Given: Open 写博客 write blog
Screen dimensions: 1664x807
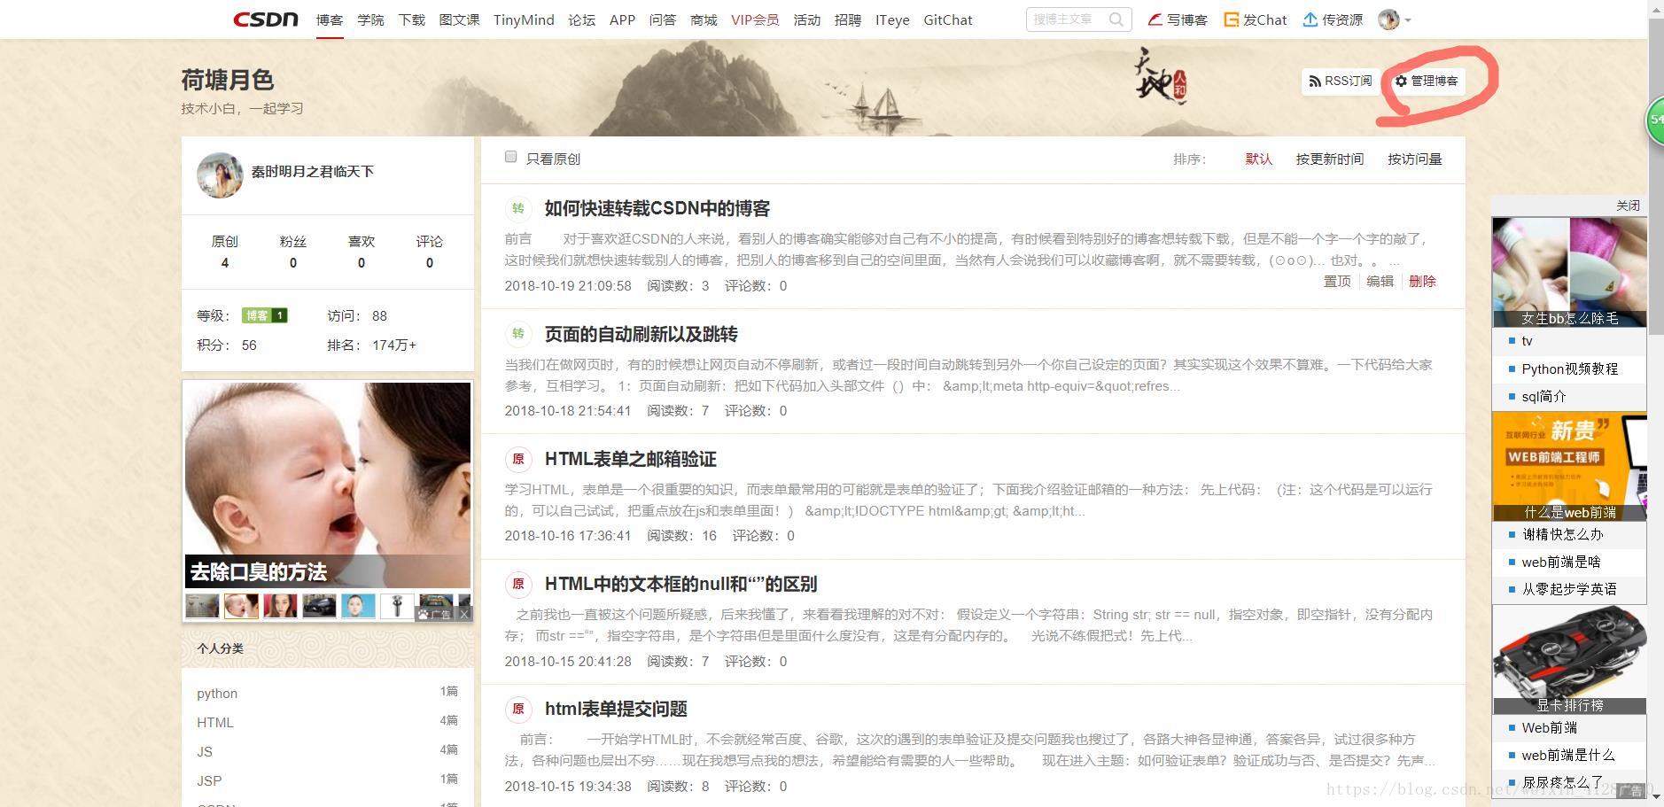Looking at the screenshot, I should tap(1178, 19).
